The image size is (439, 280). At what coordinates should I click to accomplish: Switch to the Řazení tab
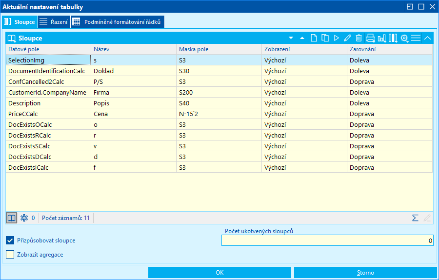54,22
